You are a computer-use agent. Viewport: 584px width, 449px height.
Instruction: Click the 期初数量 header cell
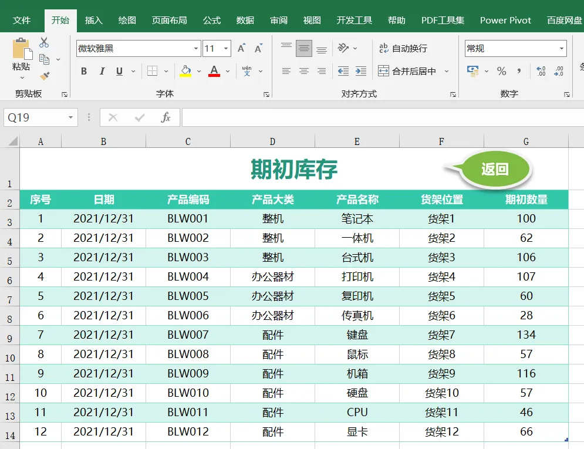pos(526,200)
